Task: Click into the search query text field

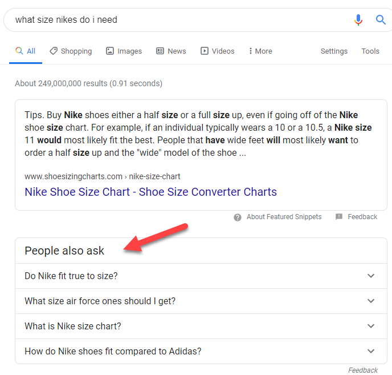Action: pos(171,20)
